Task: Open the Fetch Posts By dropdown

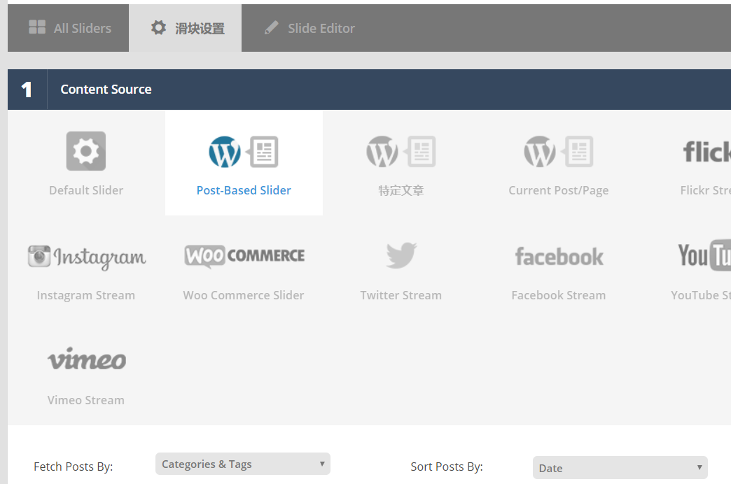Action: tap(242, 464)
